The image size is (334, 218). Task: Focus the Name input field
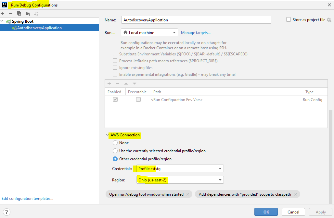[196, 20]
